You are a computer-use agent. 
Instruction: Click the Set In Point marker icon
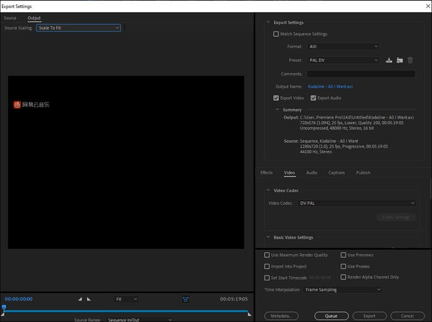pyautogui.click(x=80, y=299)
